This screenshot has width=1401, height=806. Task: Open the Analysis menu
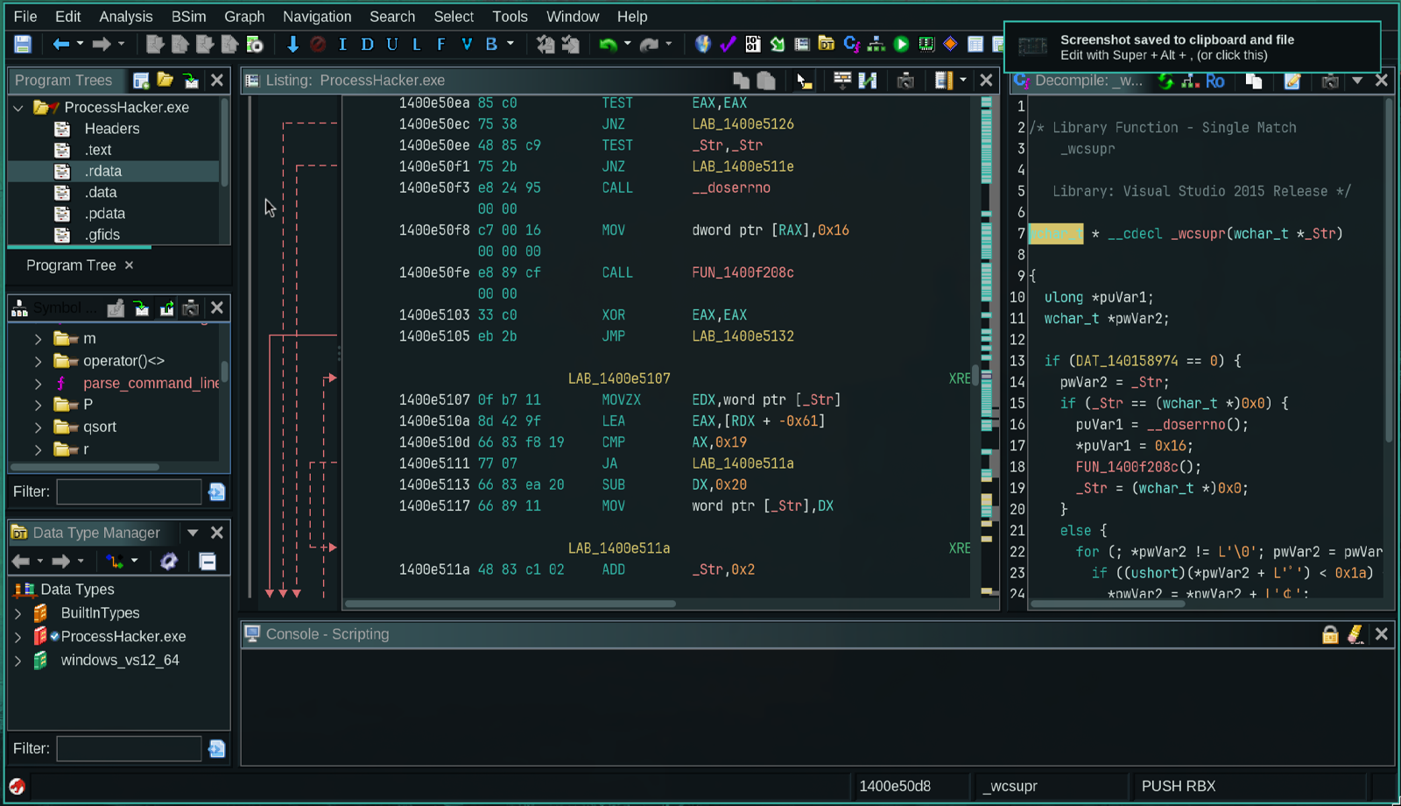(x=126, y=17)
